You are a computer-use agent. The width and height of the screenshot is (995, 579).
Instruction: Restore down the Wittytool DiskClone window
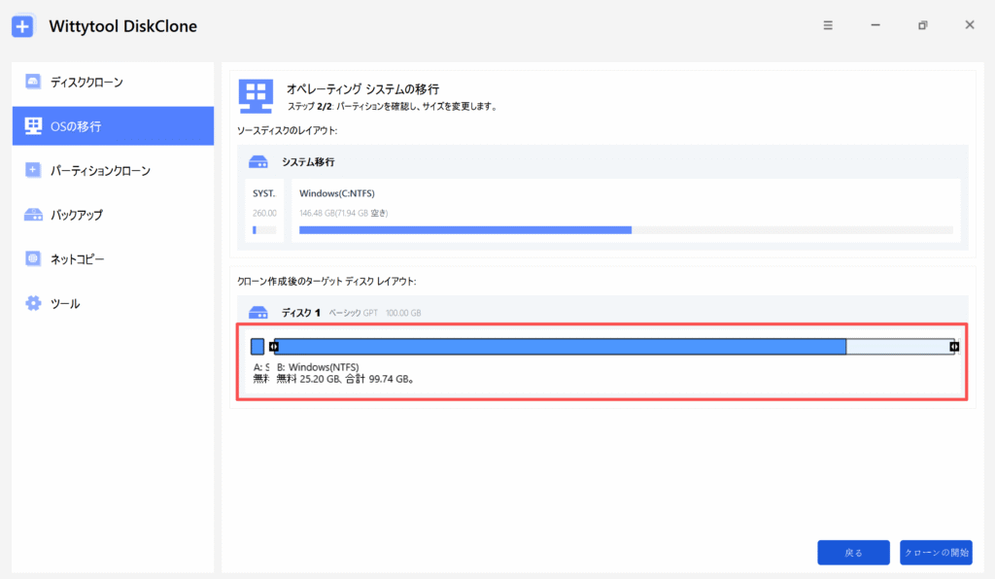923,25
